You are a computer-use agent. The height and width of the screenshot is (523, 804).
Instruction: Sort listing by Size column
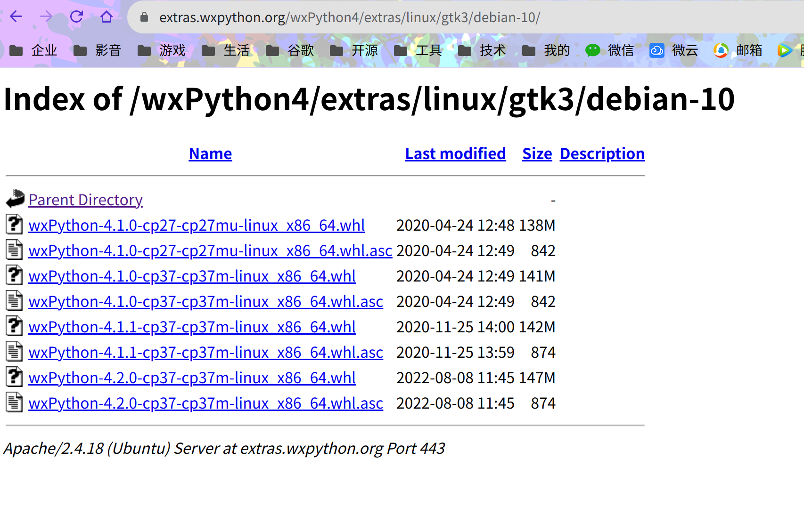537,153
